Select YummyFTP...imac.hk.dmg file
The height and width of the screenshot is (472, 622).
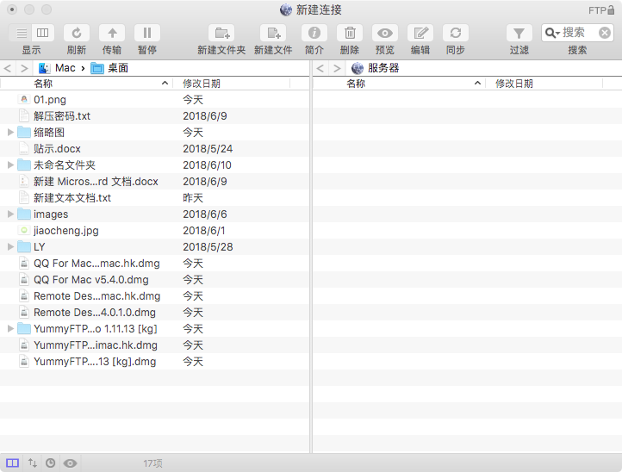click(x=154, y=345)
